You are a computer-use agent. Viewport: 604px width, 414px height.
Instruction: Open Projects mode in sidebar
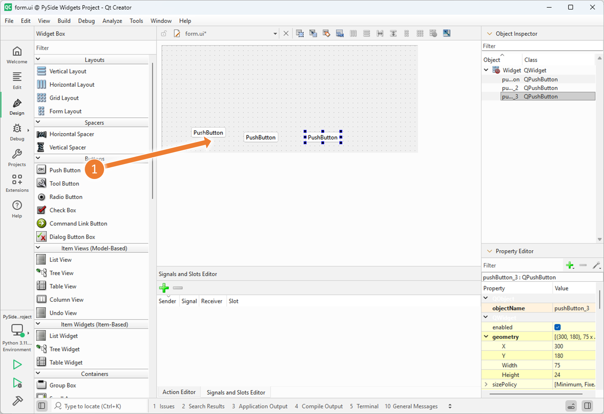click(x=17, y=158)
